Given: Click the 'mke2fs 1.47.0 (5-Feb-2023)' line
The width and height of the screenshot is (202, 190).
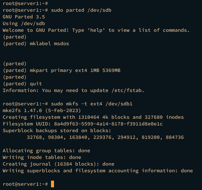Looking at the screenshot, I should pyautogui.click(x=42, y=110).
